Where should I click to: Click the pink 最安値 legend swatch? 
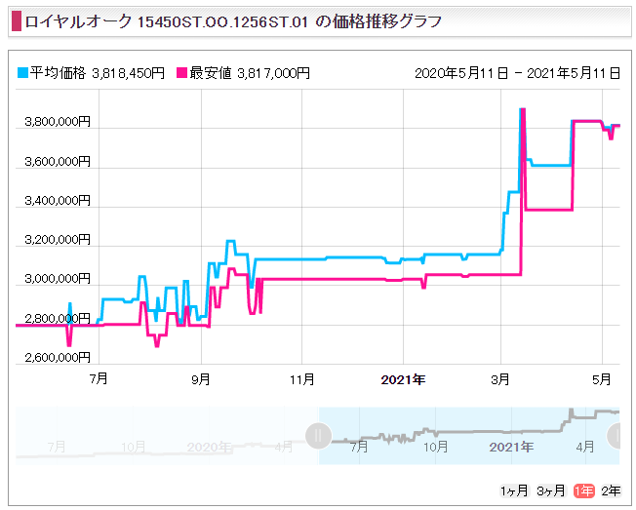[x=181, y=73]
